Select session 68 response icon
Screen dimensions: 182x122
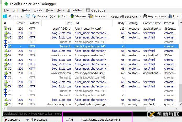click(6, 60)
